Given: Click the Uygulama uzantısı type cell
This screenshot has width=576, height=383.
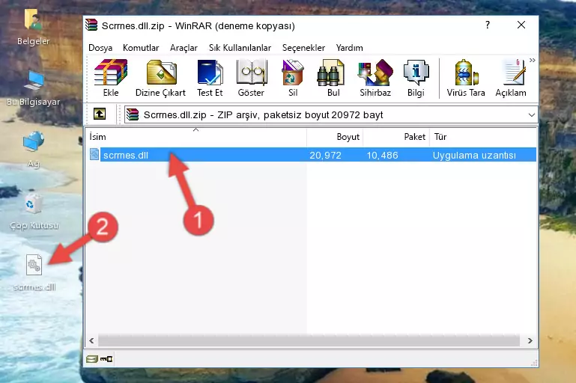Looking at the screenshot, I should 474,155.
